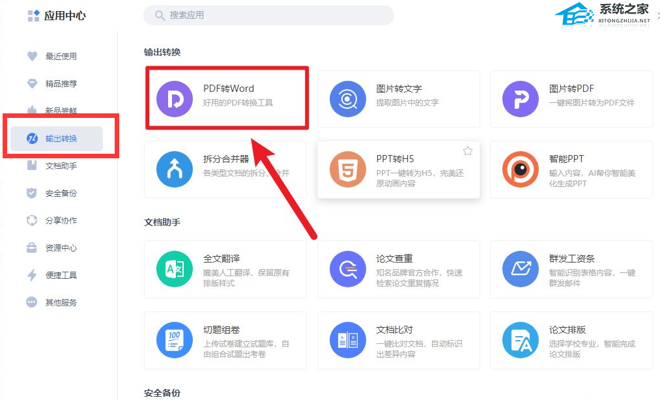Open the PPT转H5 app title
The image size is (660, 400).
(395, 159)
